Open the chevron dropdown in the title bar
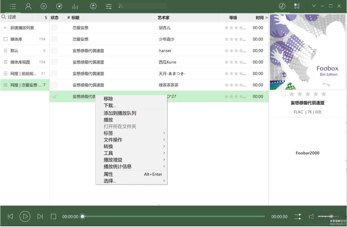 314,6
